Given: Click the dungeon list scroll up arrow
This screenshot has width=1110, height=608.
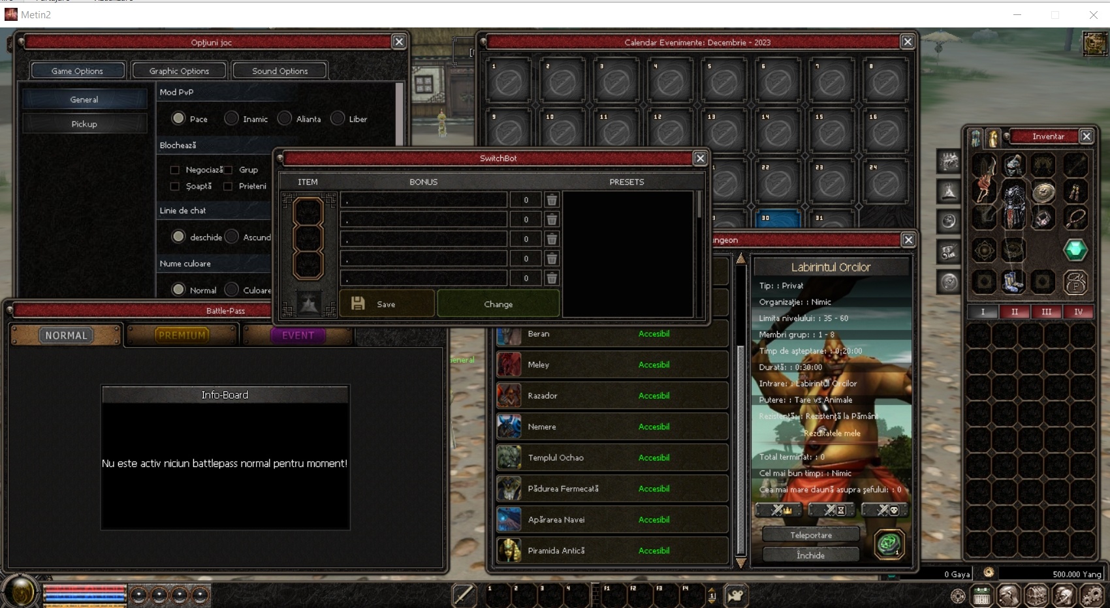Looking at the screenshot, I should coord(741,259).
